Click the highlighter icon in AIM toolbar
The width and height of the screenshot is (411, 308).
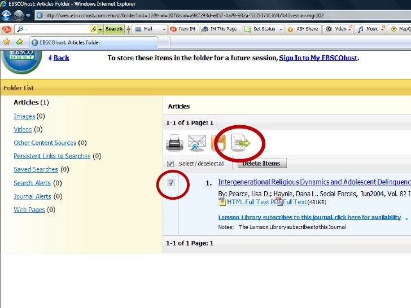point(93,29)
